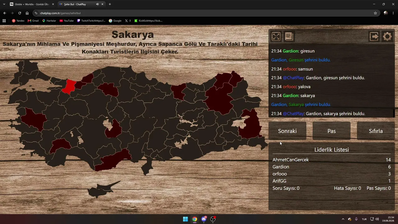Click the Pas button

[x=331, y=131]
